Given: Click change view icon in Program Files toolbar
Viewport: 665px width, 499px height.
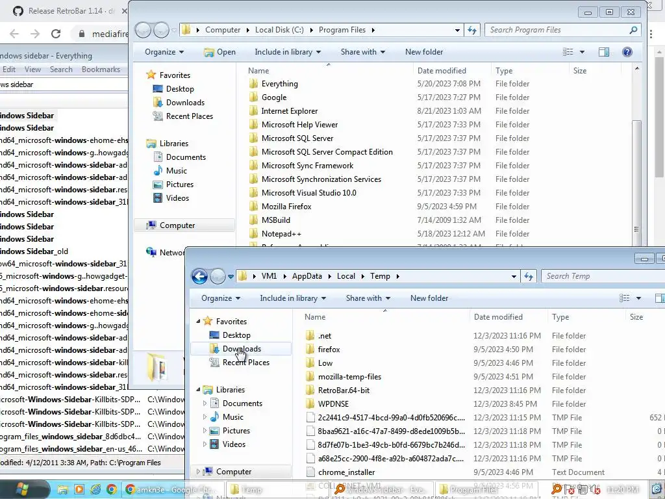Looking at the screenshot, I should 568,52.
